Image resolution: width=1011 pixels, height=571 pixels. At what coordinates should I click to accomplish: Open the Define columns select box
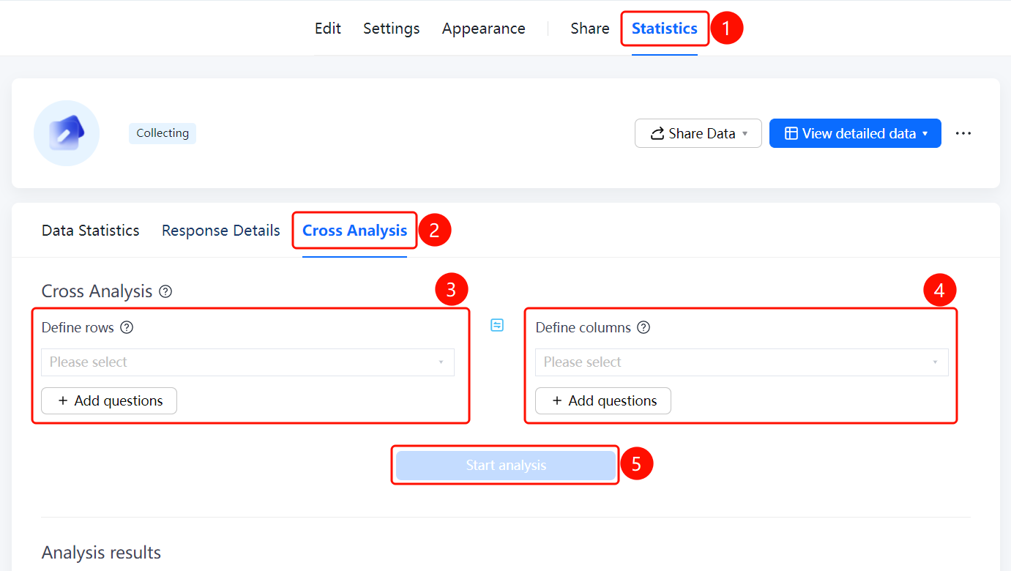[x=742, y=362]
